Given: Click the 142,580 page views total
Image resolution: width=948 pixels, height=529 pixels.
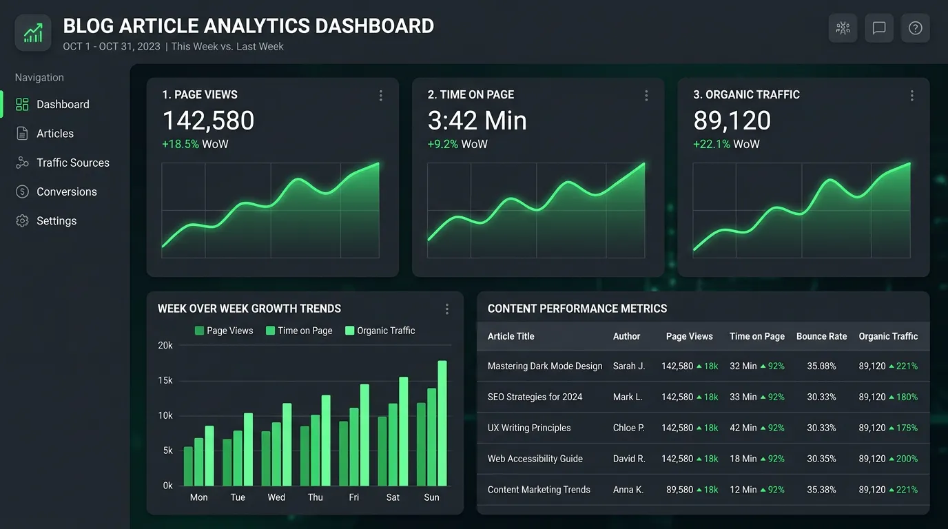Looking at the screenshot, I should click(x=208, y=121).
